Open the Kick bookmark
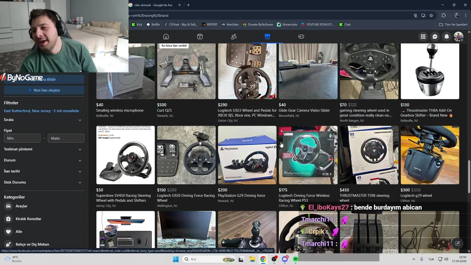 [137, 25]
